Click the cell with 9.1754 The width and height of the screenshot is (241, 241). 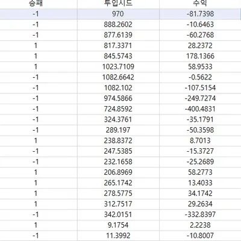click(x=118, y=225)
